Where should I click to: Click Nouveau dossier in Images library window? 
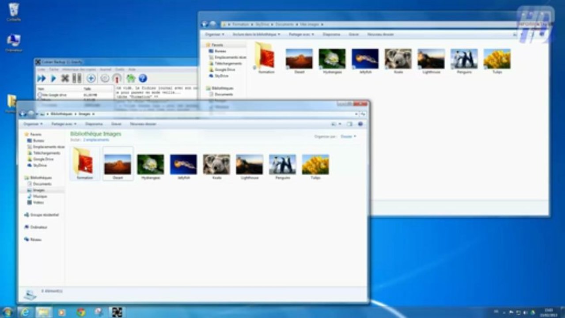(143, 124)
